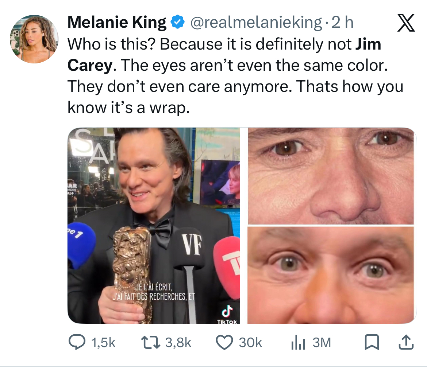427x370 pixels.
Task: Click the 30k likes count
Action: pos(250,342)
